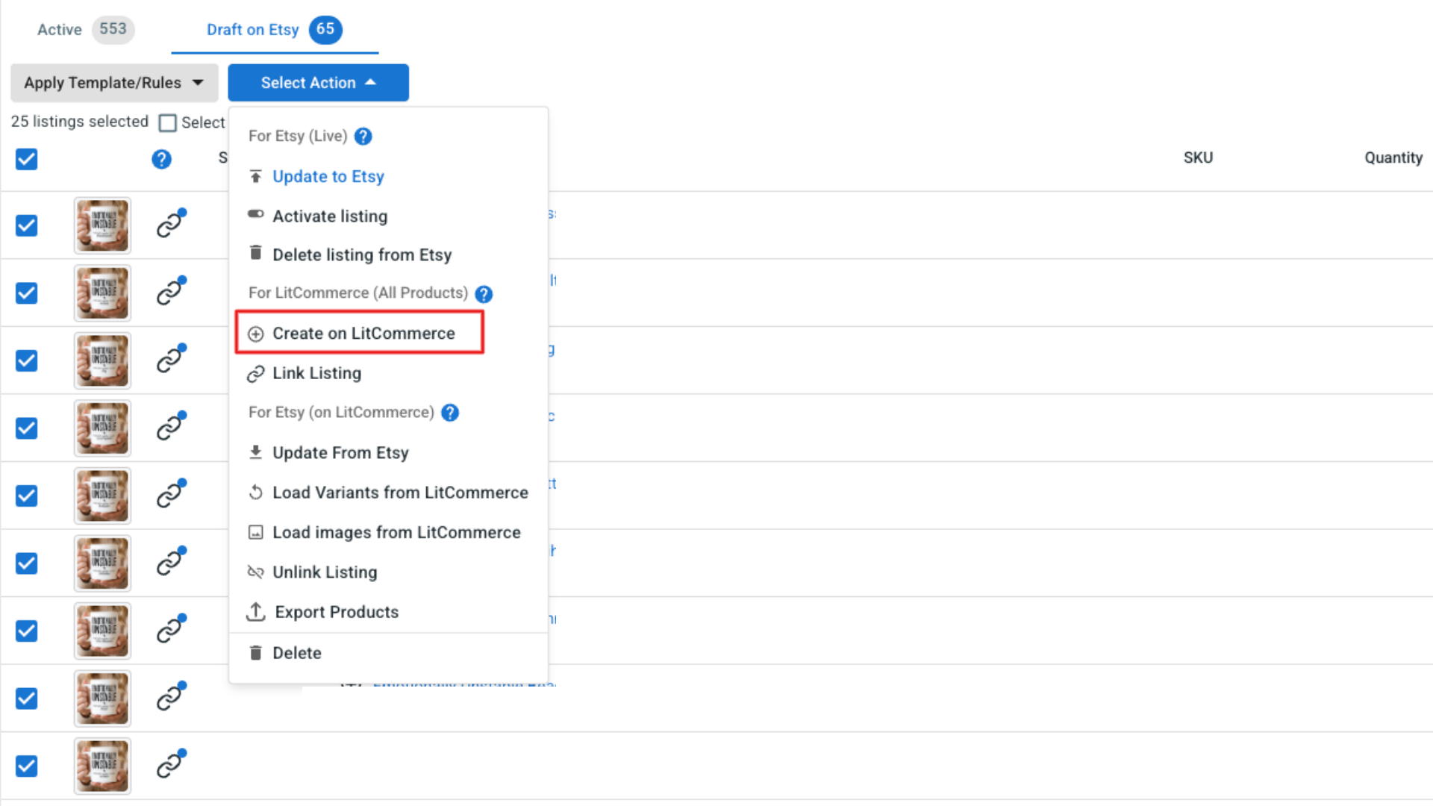The image size is (1433, 806).
Task: Click the link icon in the second listing row
Action: [171, 291]
